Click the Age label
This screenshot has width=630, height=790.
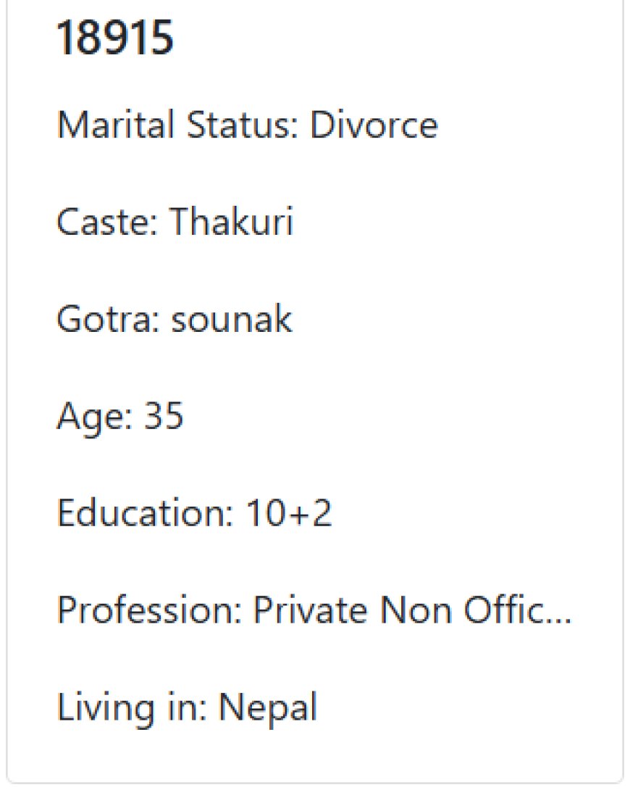[x=95, y=417]
